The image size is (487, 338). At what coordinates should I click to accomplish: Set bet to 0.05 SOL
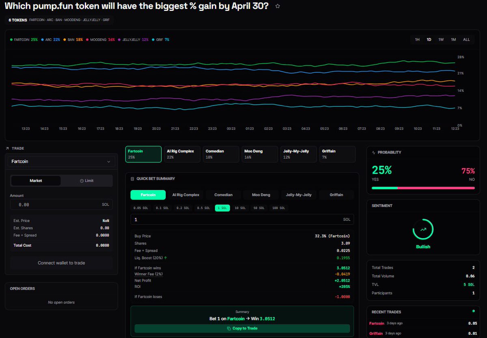pyautogui.click(x=140, y=208)
